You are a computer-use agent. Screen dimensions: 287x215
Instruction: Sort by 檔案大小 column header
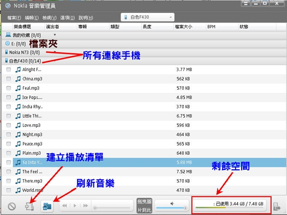(190, 27)
